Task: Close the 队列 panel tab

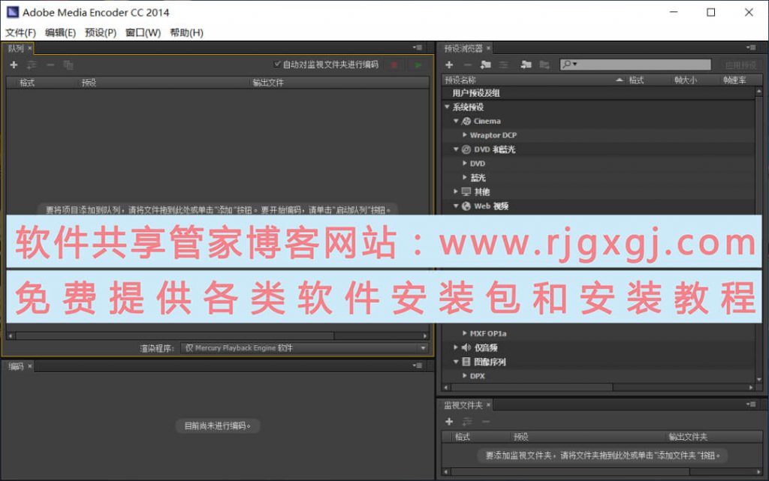Action: click(x=30, y=48)
